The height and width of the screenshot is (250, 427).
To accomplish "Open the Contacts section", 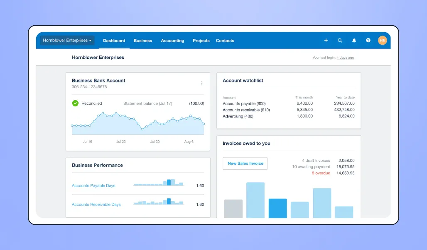I will [225, 41].
